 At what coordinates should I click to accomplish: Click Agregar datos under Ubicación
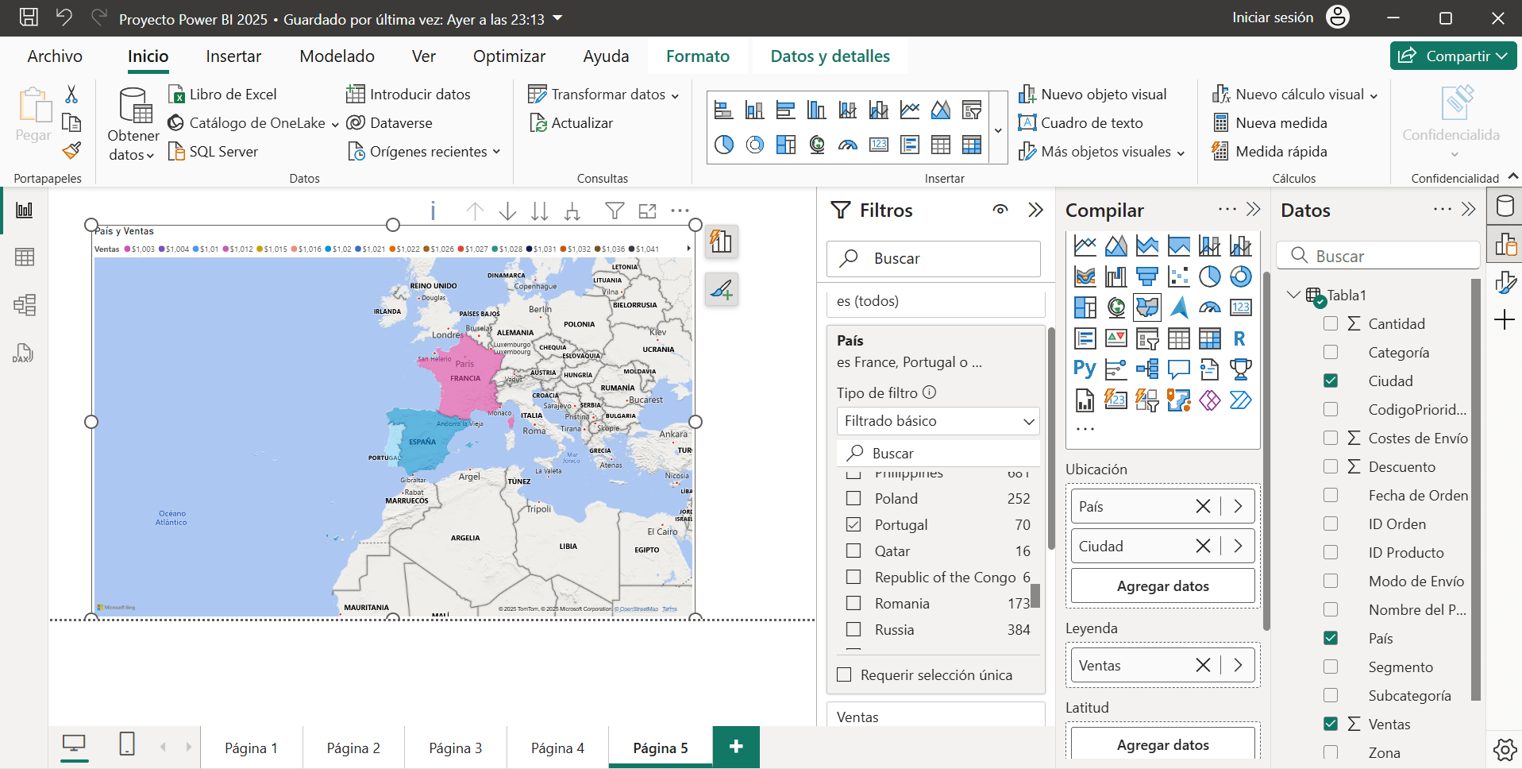(1162, 585)
